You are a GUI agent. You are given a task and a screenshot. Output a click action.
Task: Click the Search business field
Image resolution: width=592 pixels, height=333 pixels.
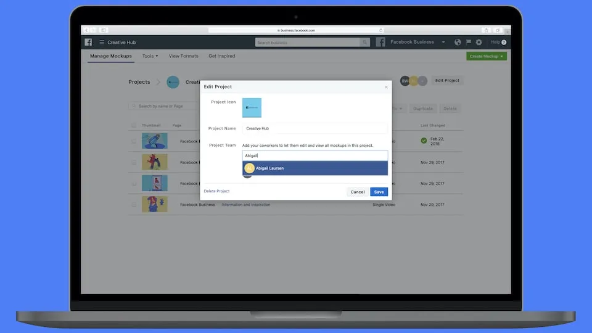308,43
